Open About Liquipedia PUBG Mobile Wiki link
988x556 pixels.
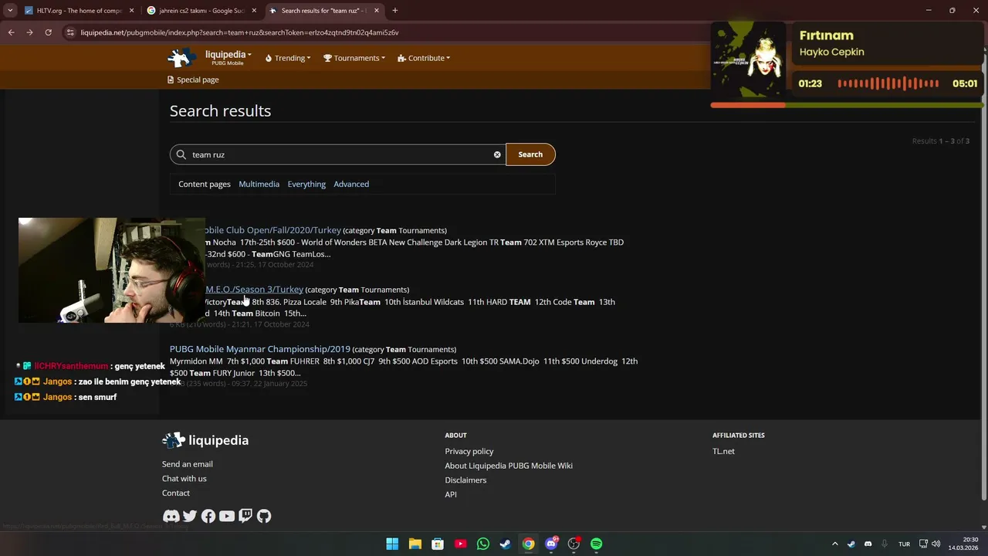tap(509, 466)
